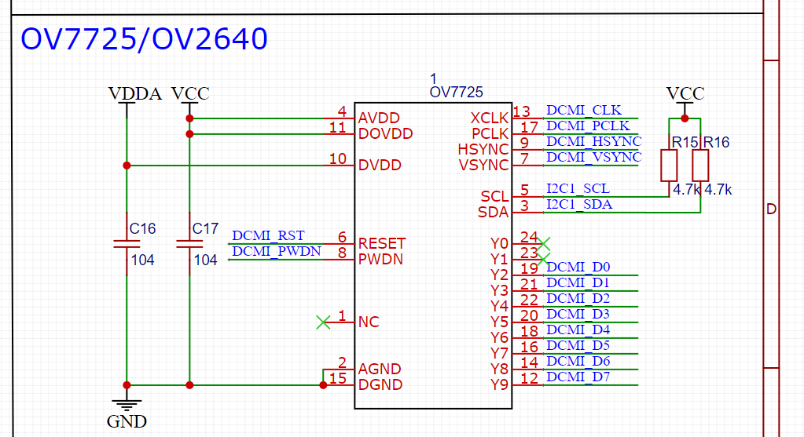Select the Y9 pin name
The width and height of the screenshot is (804, 437).
[x=499, y=384]
